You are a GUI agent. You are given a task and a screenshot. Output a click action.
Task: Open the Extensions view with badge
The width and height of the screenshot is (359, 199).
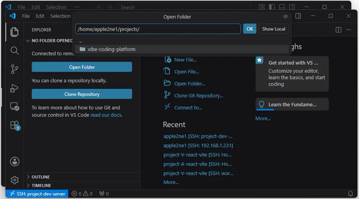15,125
